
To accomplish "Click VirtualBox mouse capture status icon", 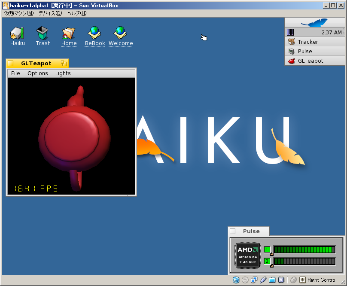I will [x=293, y=280].
